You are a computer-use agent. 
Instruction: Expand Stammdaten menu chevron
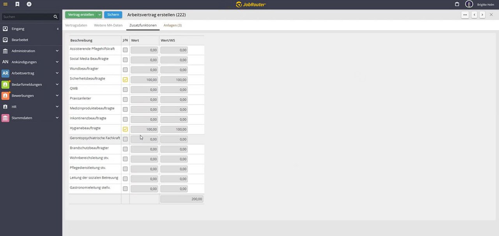57,118
